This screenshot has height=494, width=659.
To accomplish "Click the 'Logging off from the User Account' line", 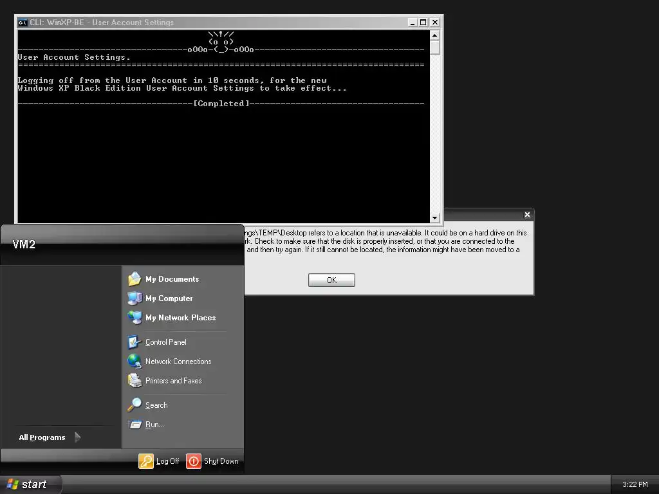I will click(x=172, y=80).
